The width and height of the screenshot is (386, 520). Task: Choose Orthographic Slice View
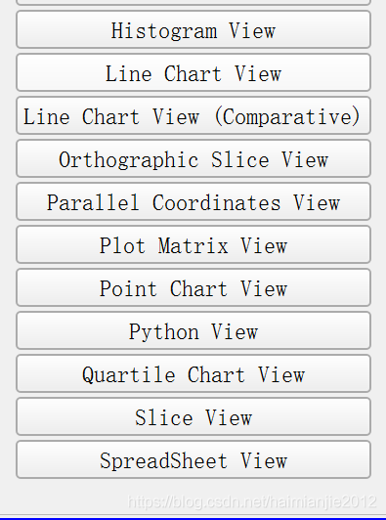[193, 159]
